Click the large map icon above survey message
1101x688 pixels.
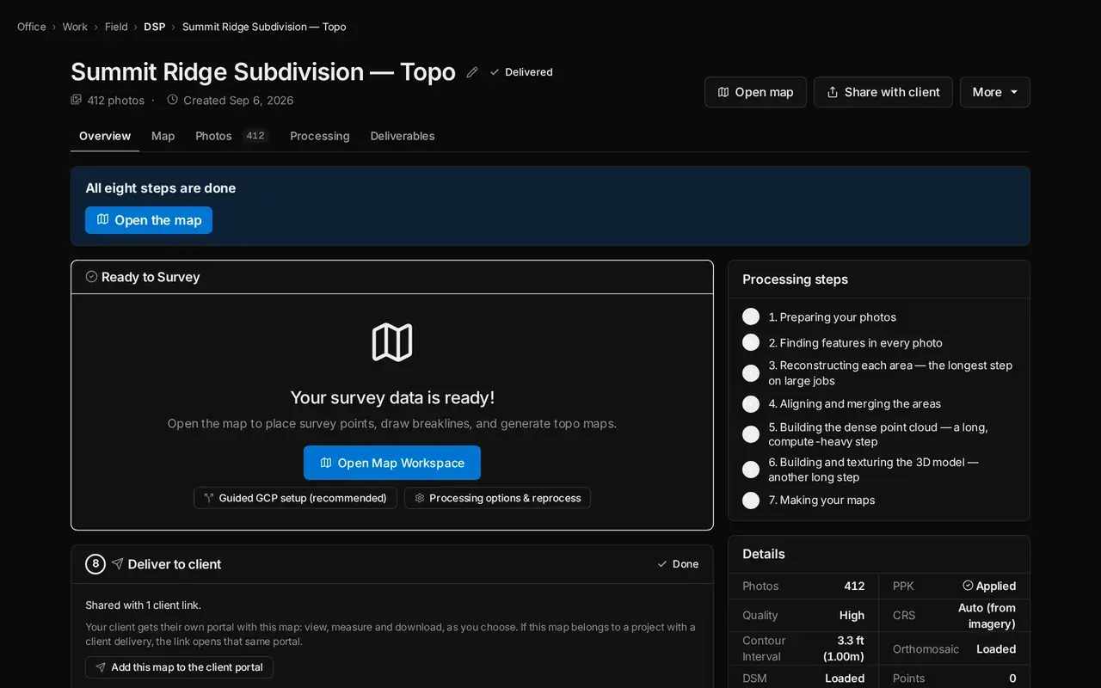[x=392, y=342]
